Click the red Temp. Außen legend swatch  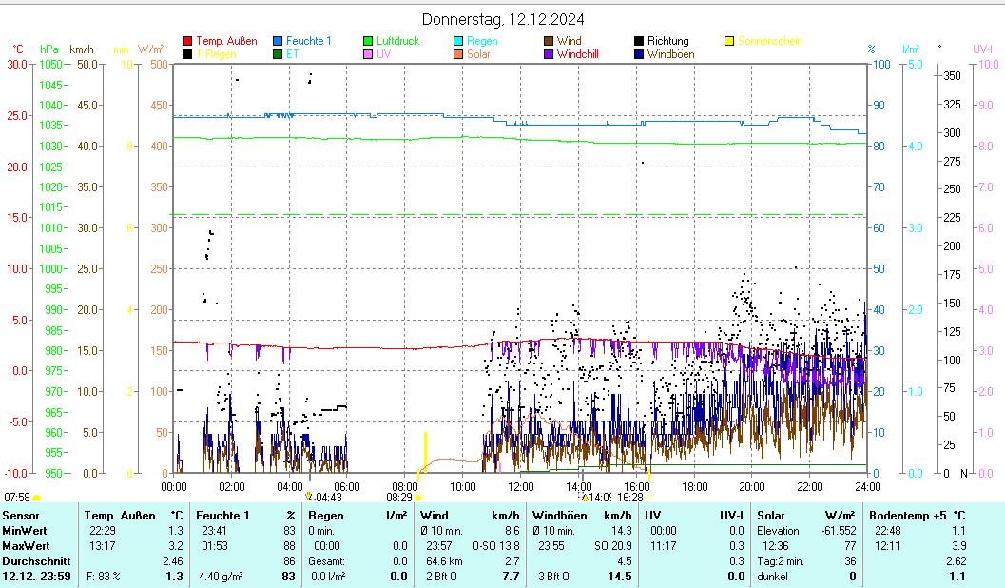click(x=187, y=42)
